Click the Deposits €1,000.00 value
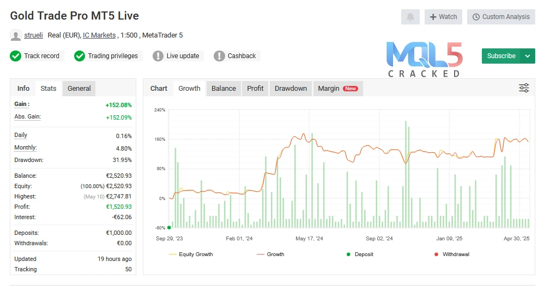This screenshot has height=286, width=544. (x=119, y=233)
